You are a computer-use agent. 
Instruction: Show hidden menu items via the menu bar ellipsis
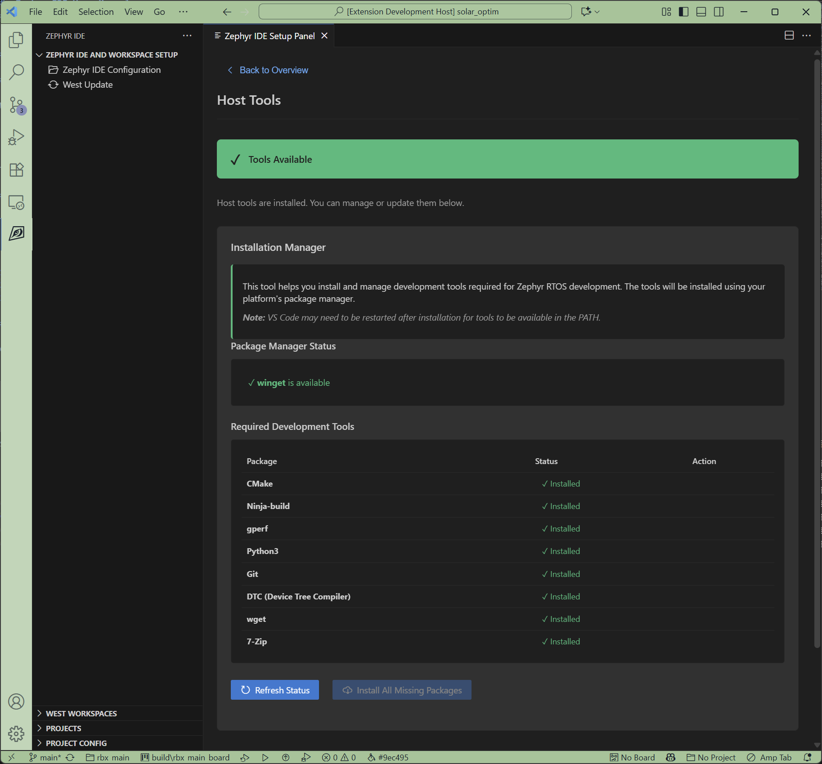pos(183,12)
